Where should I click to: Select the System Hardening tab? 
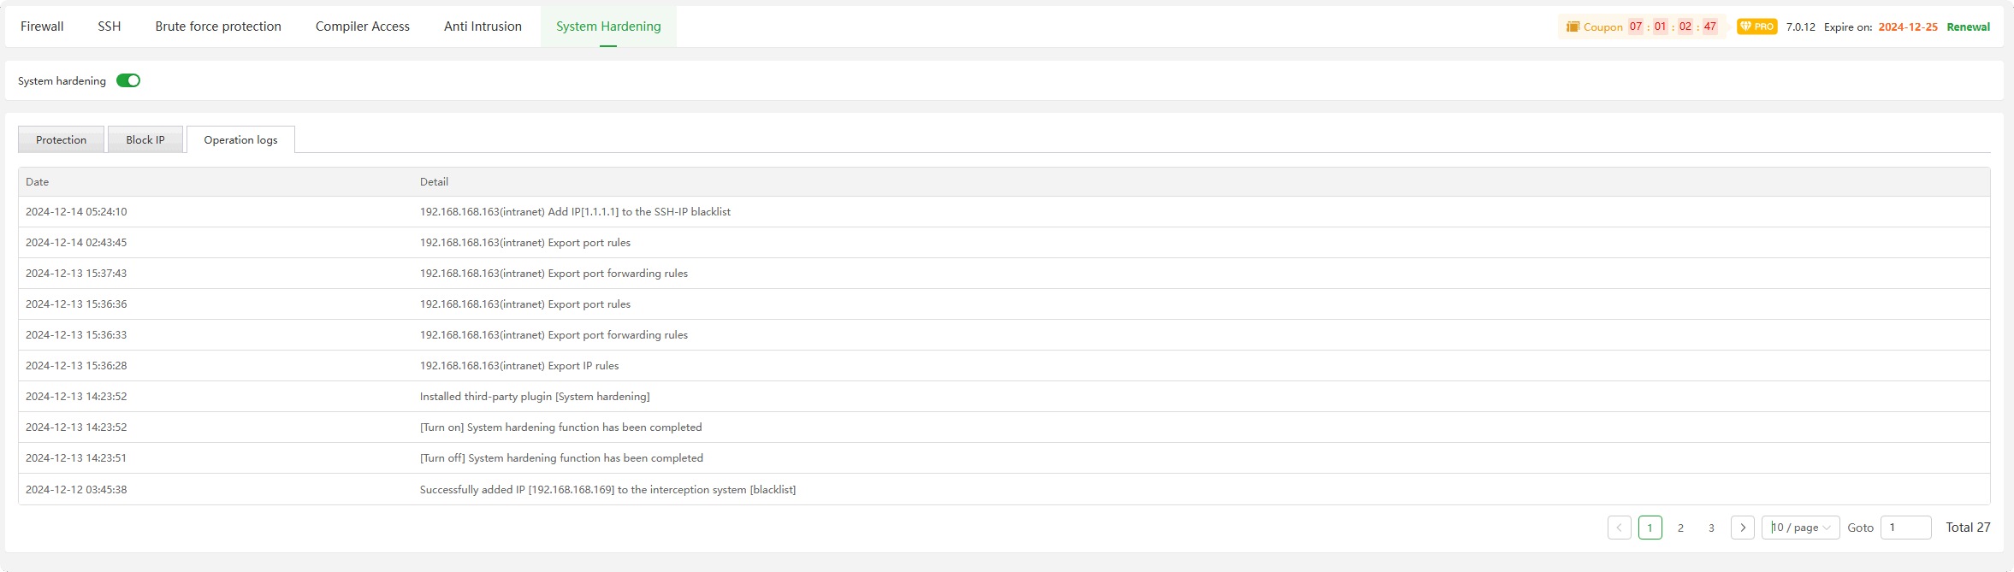tap(608, 27)
